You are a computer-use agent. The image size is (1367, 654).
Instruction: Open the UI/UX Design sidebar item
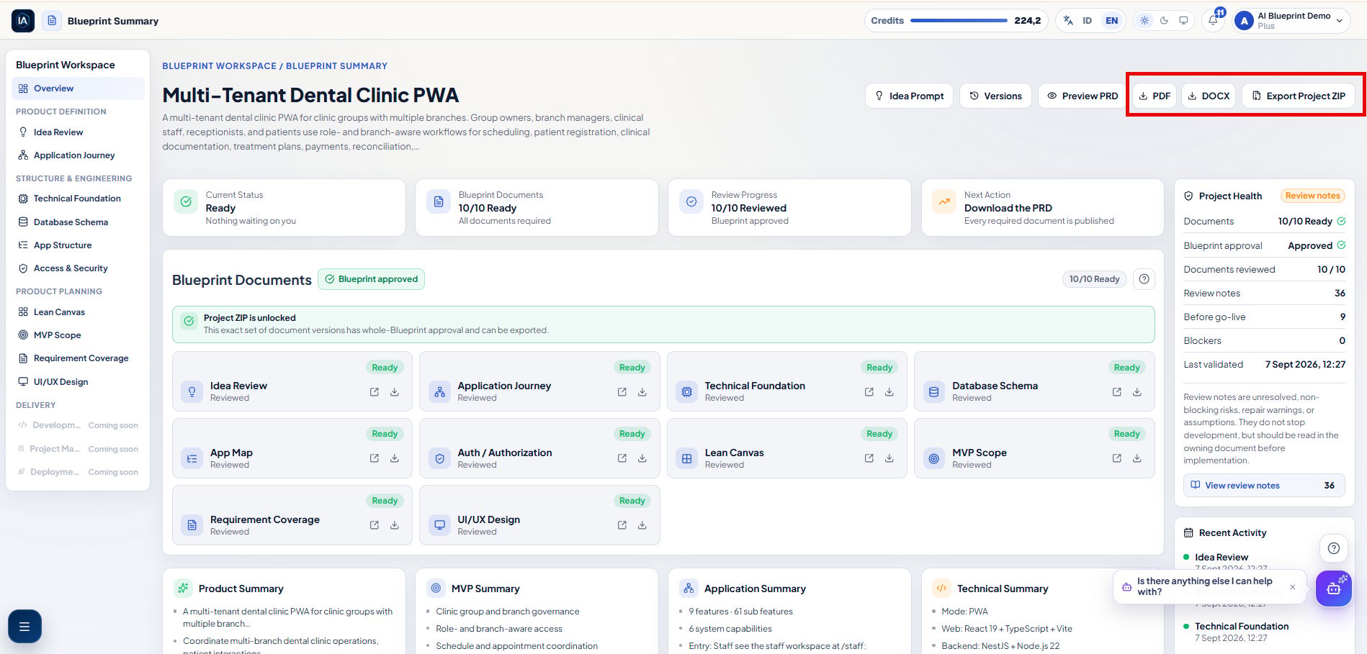pyautogui.click(x=78, y=382)
